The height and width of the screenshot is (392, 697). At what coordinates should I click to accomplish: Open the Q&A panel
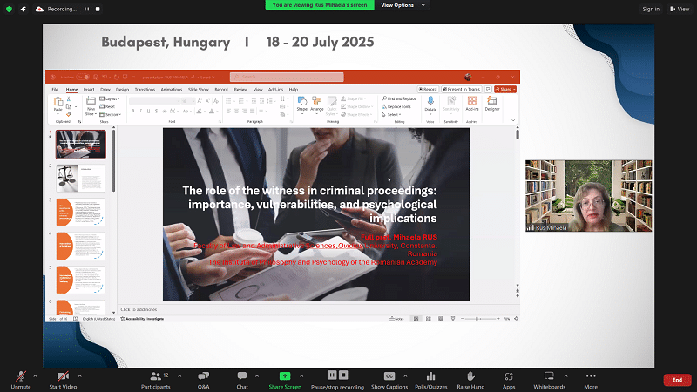[x=203, y=378]
